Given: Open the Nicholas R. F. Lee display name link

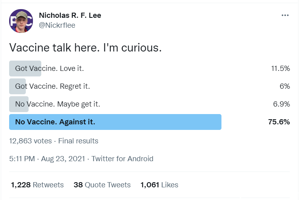Looking at the screenshot, I should coord(70,15).
